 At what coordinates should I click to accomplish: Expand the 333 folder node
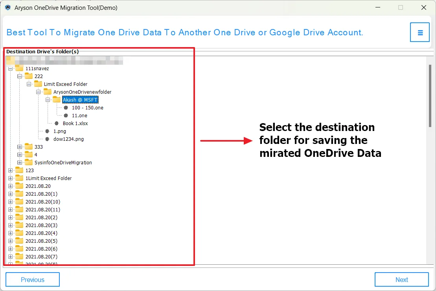tap(20, 147)
